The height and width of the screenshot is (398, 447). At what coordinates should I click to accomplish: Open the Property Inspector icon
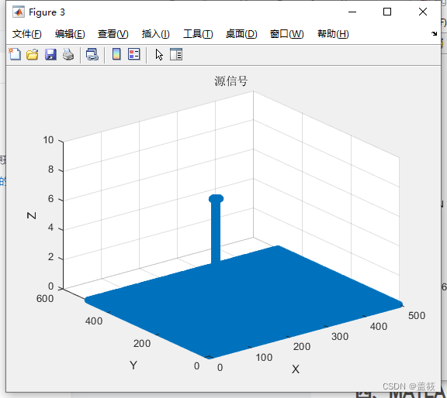pos(176,54)
